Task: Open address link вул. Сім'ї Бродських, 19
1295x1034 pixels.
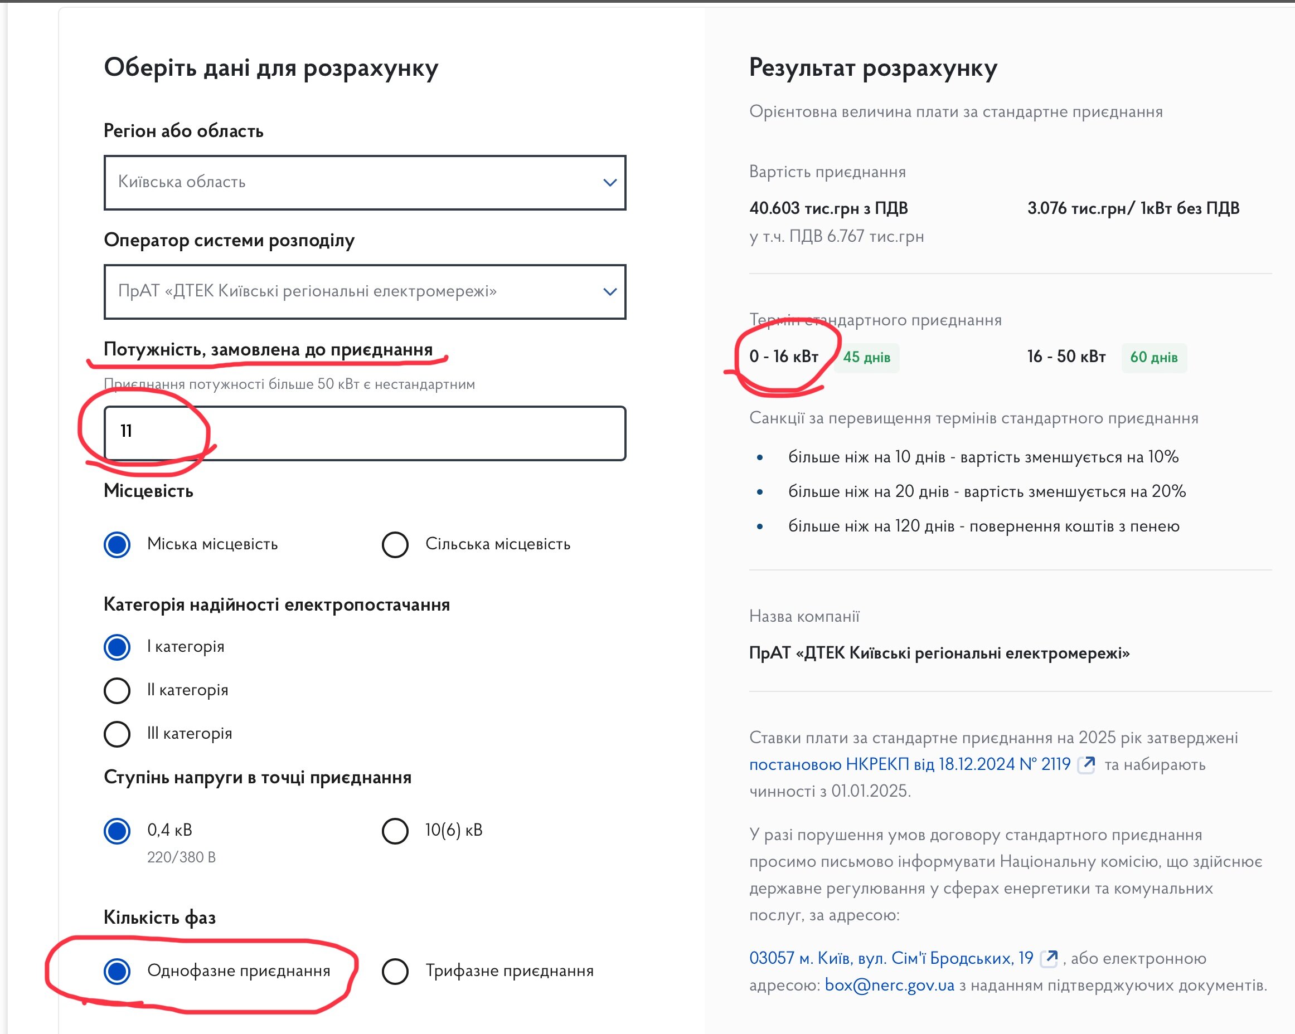Action: coord(891,958)
